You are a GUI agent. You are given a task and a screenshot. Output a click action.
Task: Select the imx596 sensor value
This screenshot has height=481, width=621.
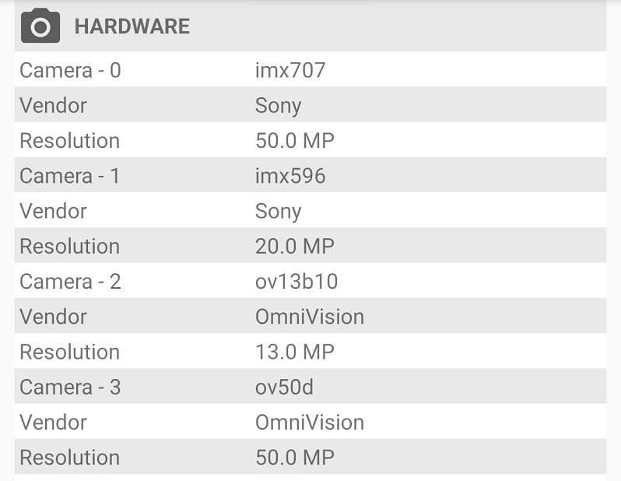(290, 176)
